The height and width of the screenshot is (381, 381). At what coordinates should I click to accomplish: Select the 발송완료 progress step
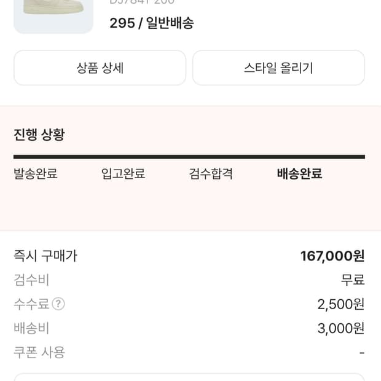pyautogui.click(x=36, y=173)
